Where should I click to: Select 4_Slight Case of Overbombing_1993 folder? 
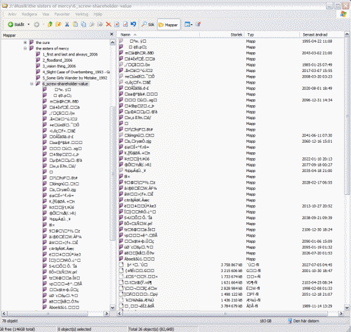76,72
